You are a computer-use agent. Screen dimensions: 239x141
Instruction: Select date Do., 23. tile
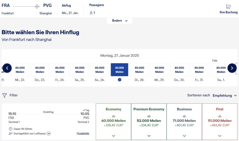click(x=40, y=70)
